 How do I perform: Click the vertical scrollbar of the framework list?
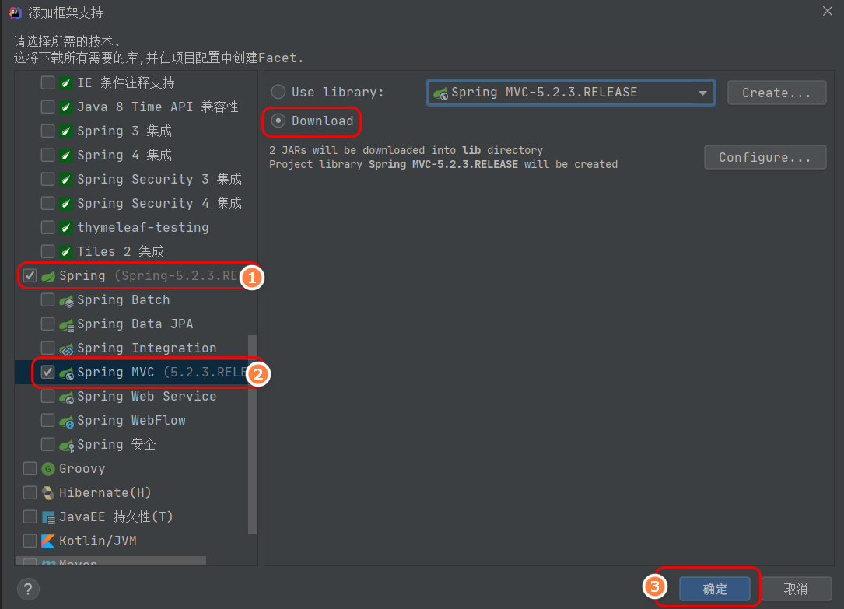click(252, 435)
